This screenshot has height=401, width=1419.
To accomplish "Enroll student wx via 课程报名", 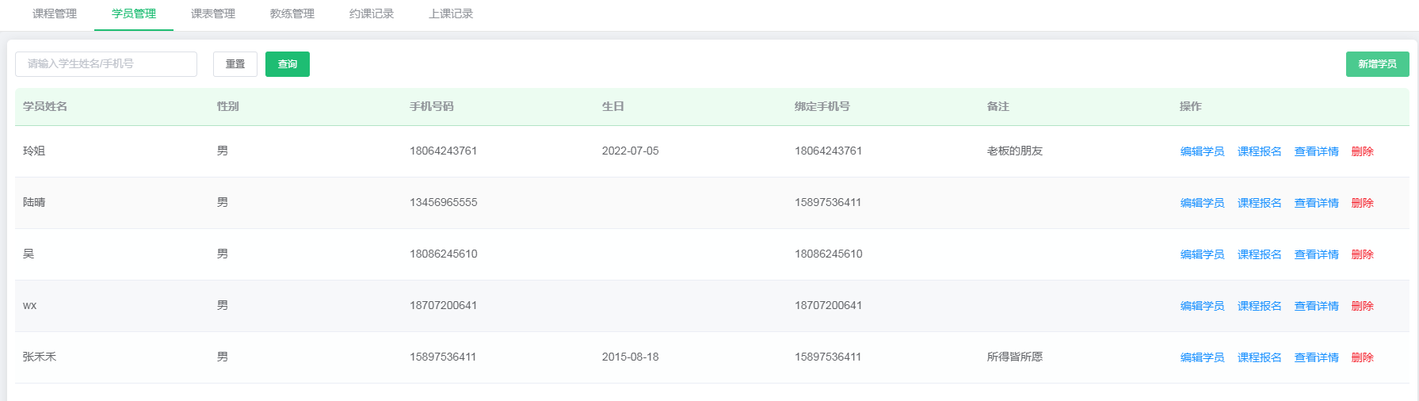I will [x=1259, y=306].
